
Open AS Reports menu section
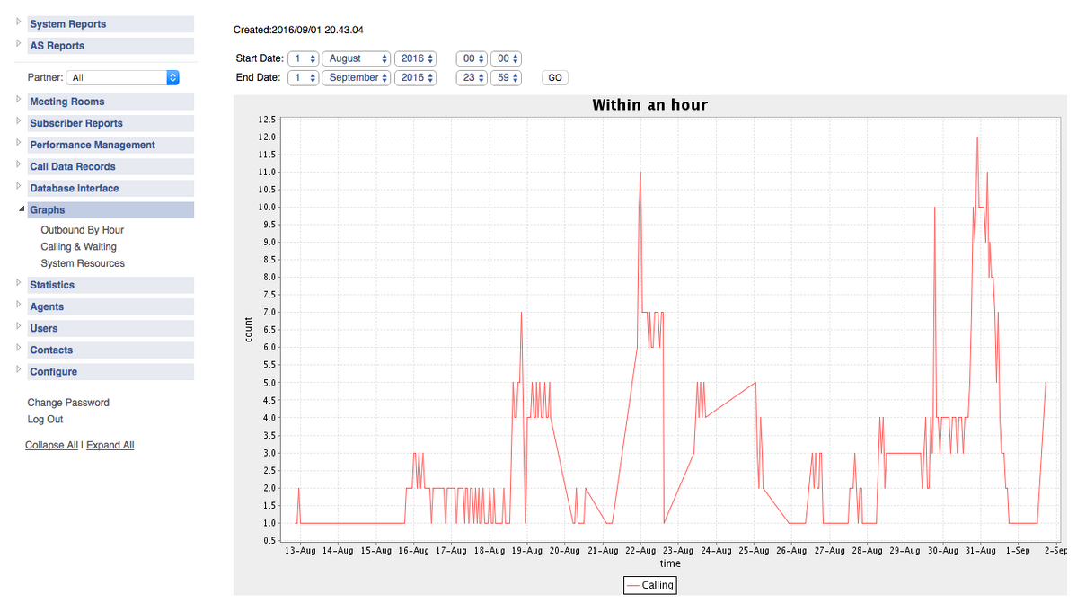pos(110,46)
